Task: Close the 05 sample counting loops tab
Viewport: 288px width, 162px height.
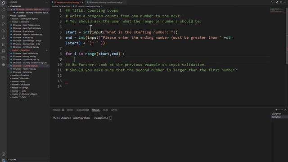Action: (83, 2)
